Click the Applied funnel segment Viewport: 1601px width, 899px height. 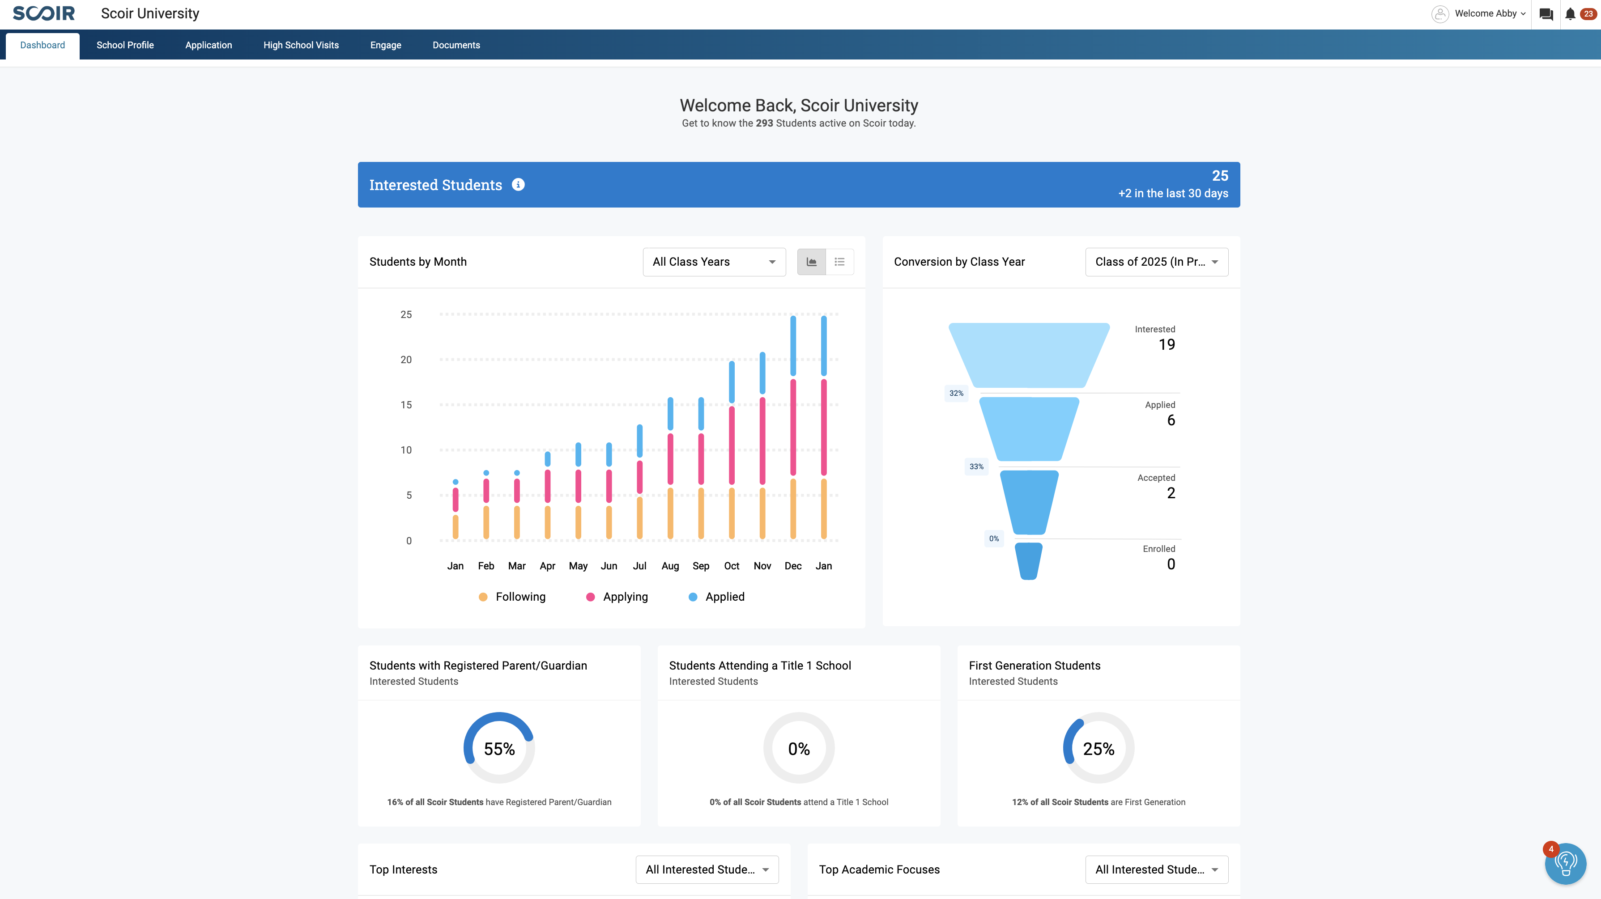1029,428
